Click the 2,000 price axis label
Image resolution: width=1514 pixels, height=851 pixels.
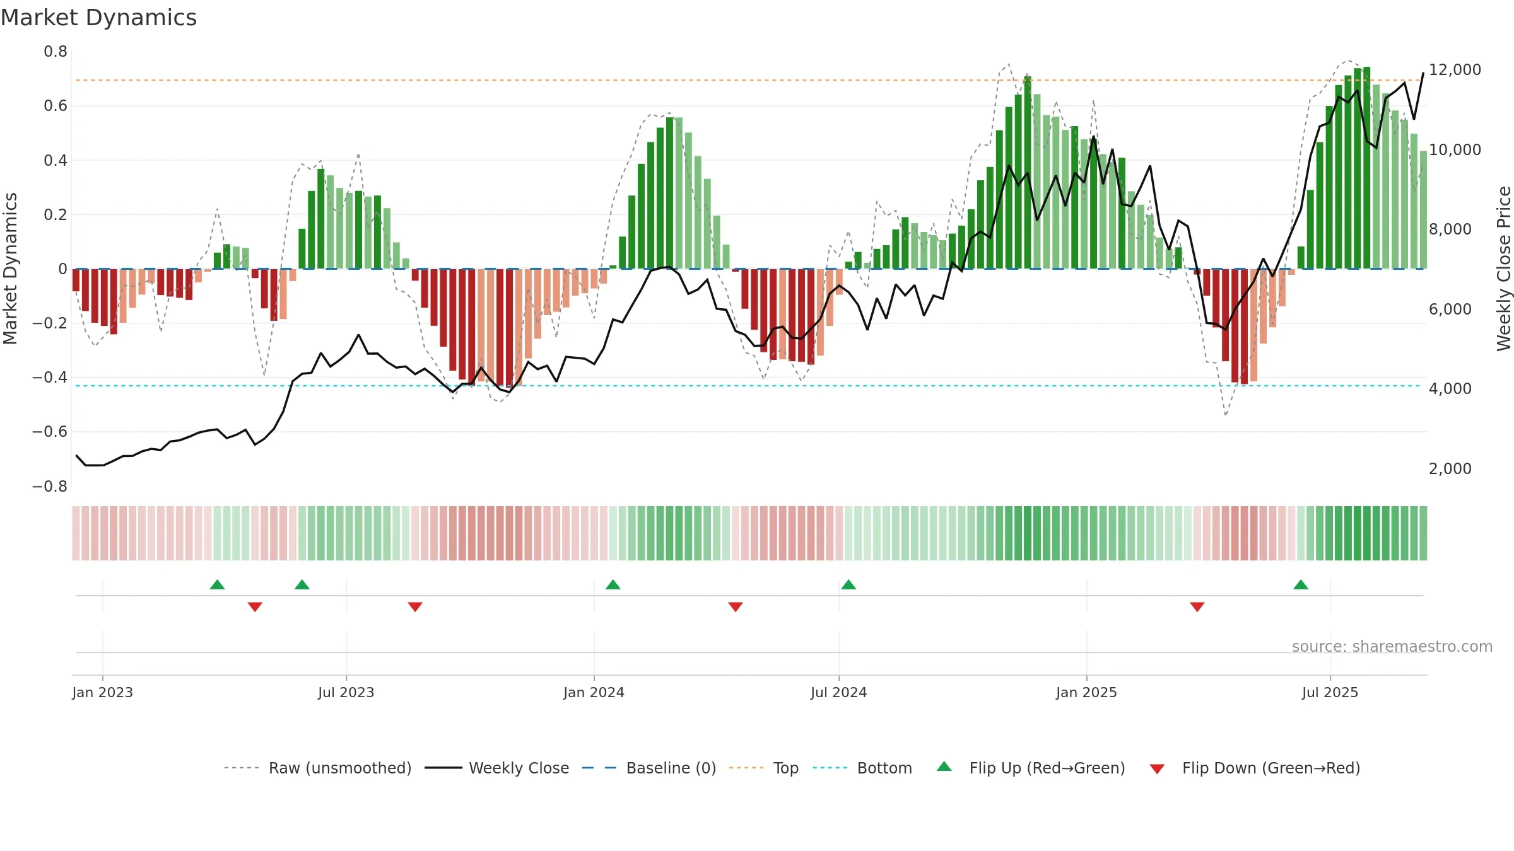click(1450, 468)
